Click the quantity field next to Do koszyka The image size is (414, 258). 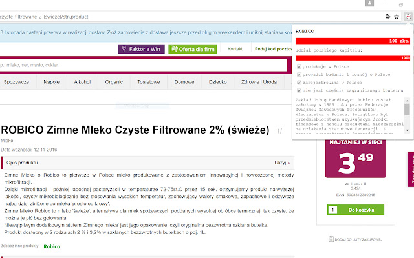point(332,210)
